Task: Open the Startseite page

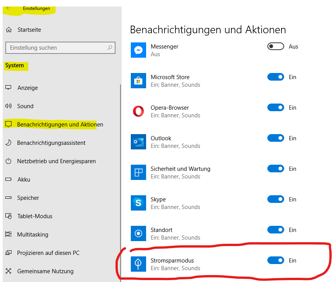Action: (x=29, y=30)
